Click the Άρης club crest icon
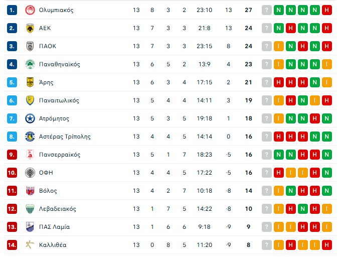 point(30,82)
